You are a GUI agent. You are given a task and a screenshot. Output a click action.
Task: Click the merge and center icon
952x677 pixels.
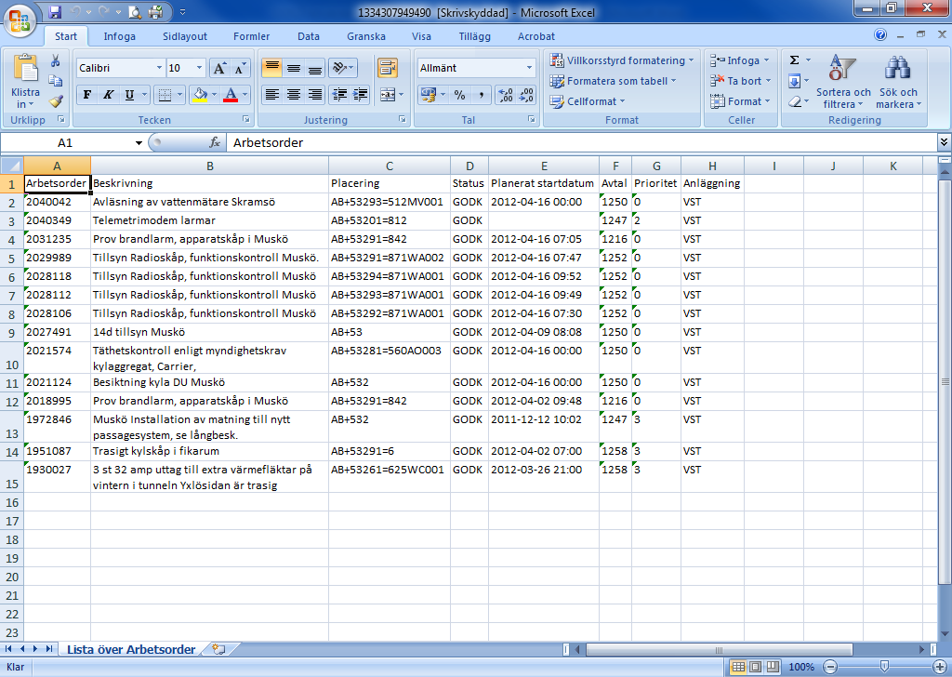pyautogui.click(x=388, y=95)
